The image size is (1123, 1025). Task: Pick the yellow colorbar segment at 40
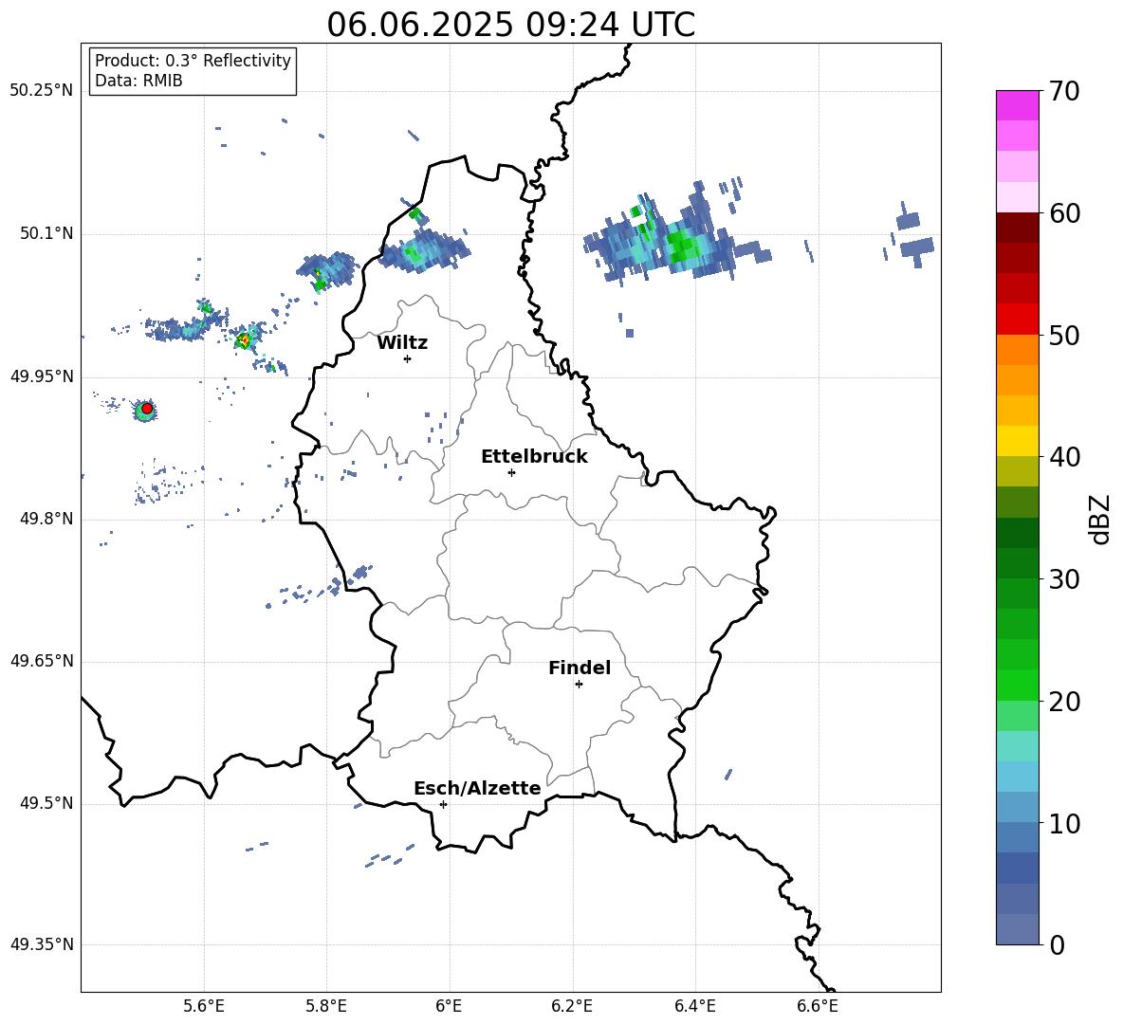click(1017, 441)
